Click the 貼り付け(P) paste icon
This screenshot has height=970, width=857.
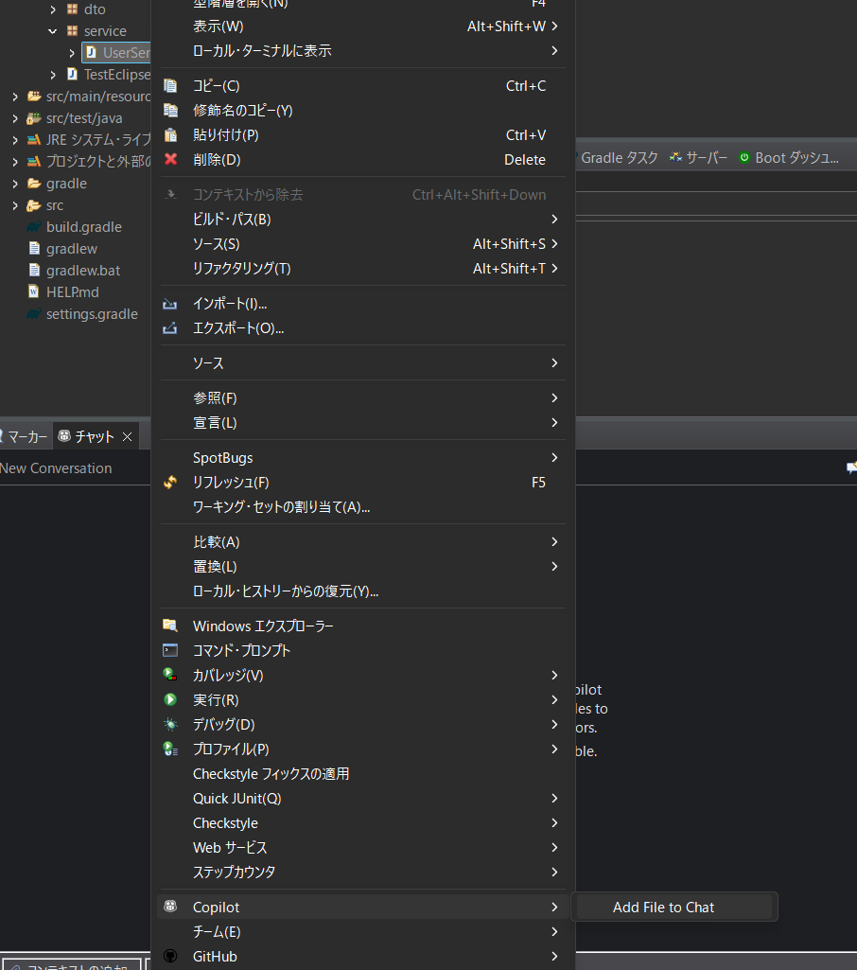171,134
